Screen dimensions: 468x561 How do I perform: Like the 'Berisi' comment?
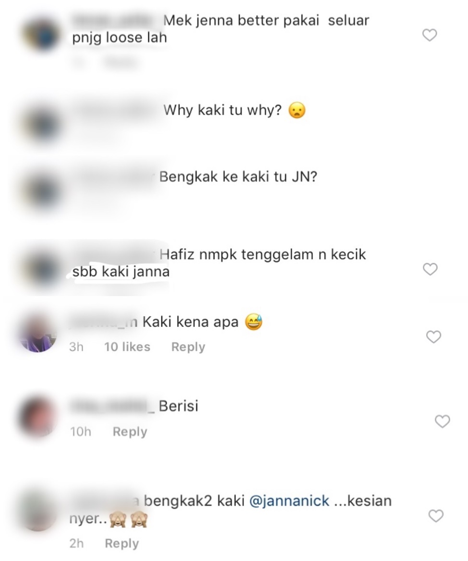pyautogui.click(x=442, y=421)
